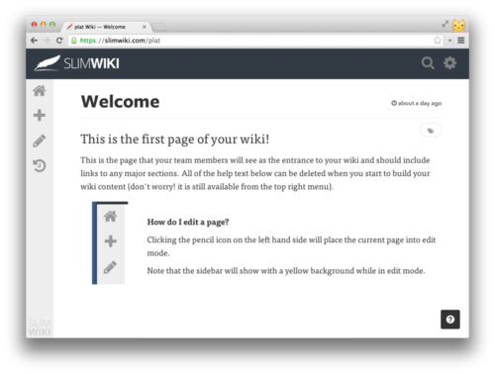Open page history clock icon in sidebar
The width and height of the screenshot is (495, 374).
pos(40,165)
